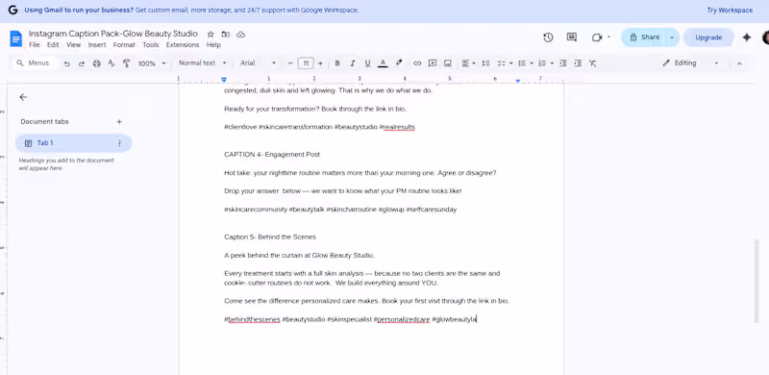
Task: Print the document
Action: coord(97,63)
